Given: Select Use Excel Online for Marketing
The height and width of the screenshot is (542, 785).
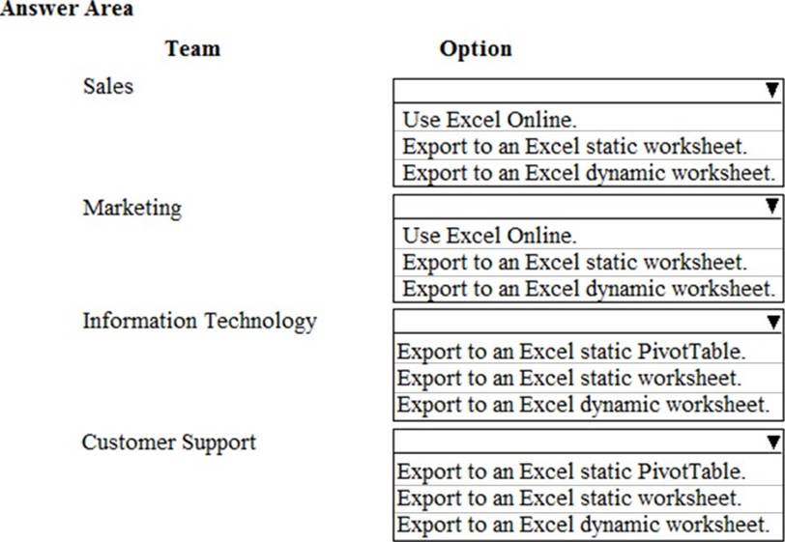Looking at the screenshot, I should 489,235.
